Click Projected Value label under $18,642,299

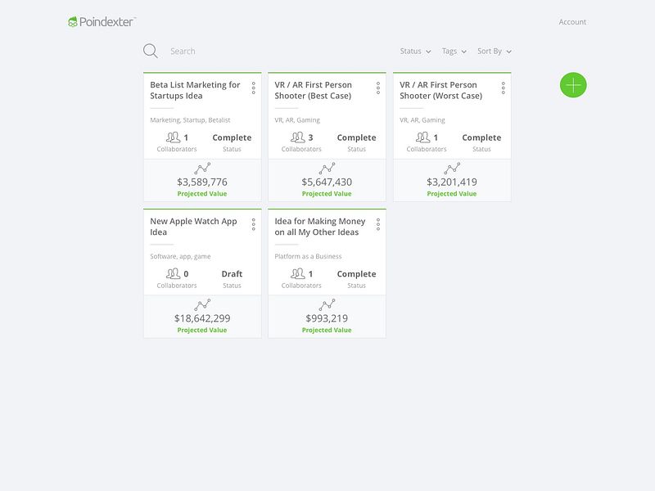202,330
